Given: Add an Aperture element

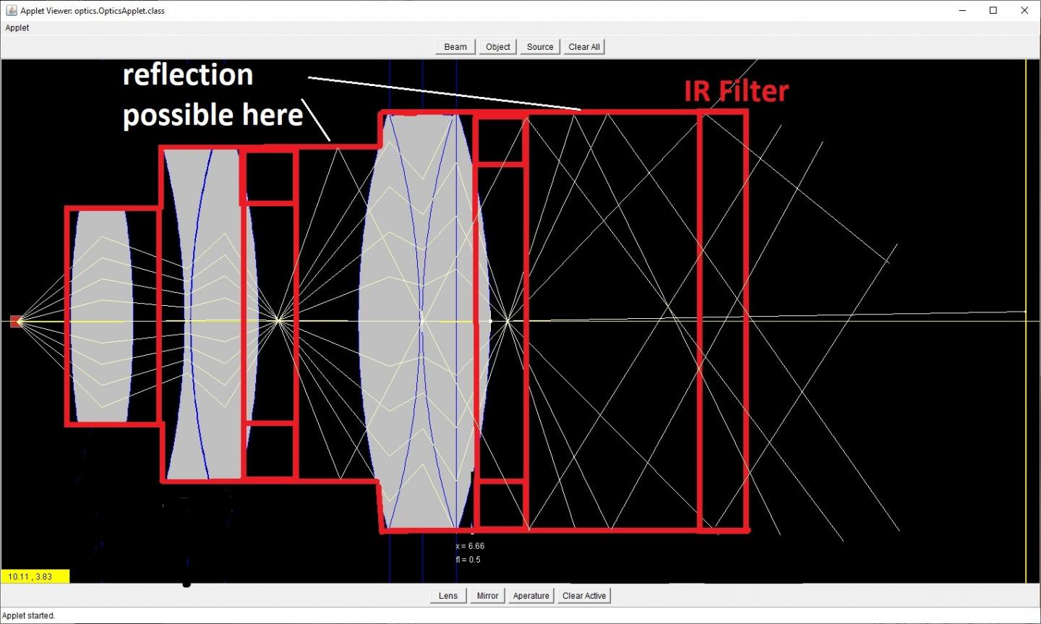Looking at the screenshot, I should 531,596.
